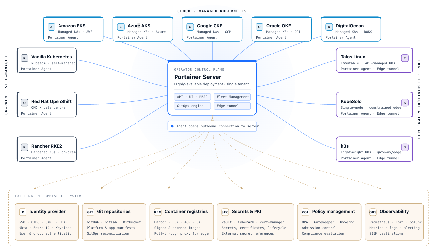The image size is (432, 250).
Task: Click the "Talos Linux" title
Action: coord(353,57)
